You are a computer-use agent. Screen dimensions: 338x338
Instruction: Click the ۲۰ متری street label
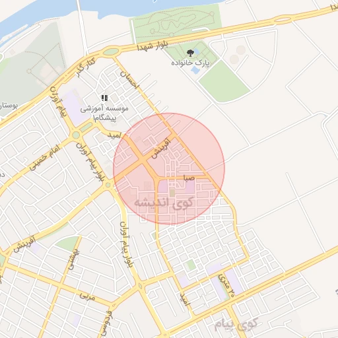click(226, 285)
